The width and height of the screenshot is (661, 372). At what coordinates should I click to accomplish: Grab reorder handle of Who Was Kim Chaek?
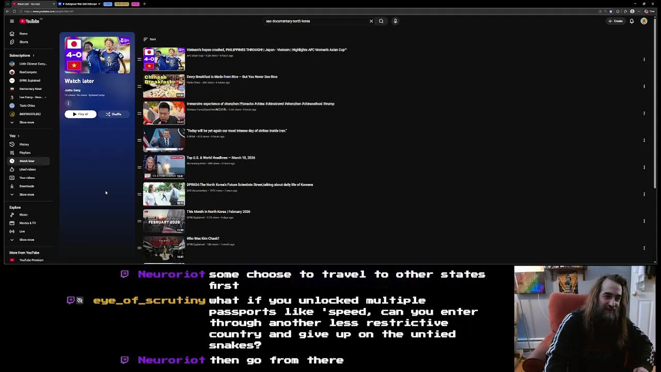139,248
